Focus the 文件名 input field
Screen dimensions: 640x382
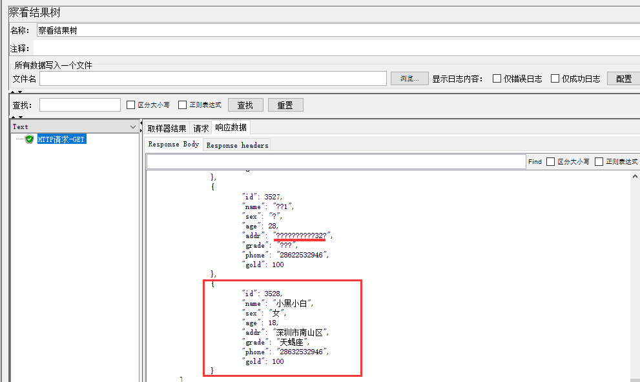tap(213, 78)
